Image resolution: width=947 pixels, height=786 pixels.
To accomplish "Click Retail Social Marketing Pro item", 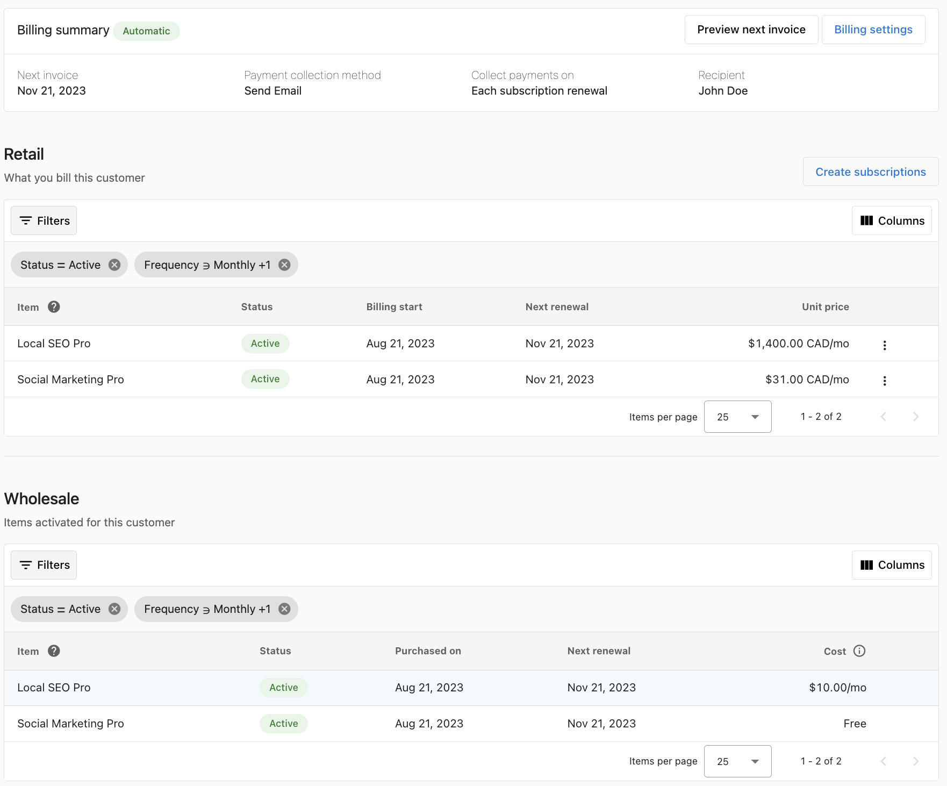I will click(70, 380).
